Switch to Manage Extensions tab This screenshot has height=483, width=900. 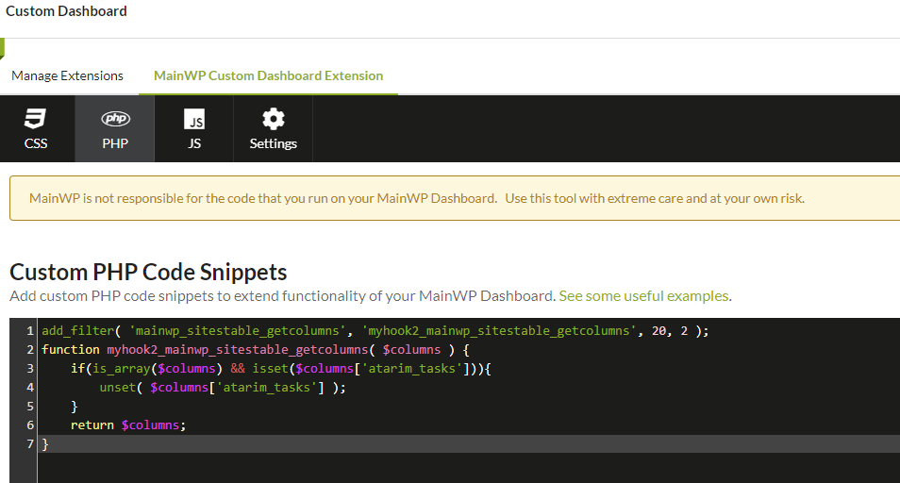click(67, 75)
